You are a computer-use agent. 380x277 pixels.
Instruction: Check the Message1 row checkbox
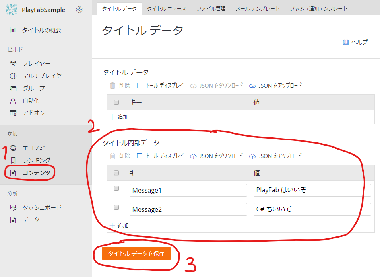(116, 189)
